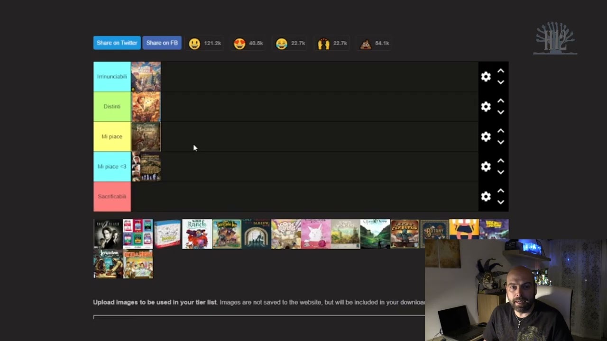Pick the colorful card packs thumbnail
The height and width of the screenshot is (341, 607).
point(138,234)
